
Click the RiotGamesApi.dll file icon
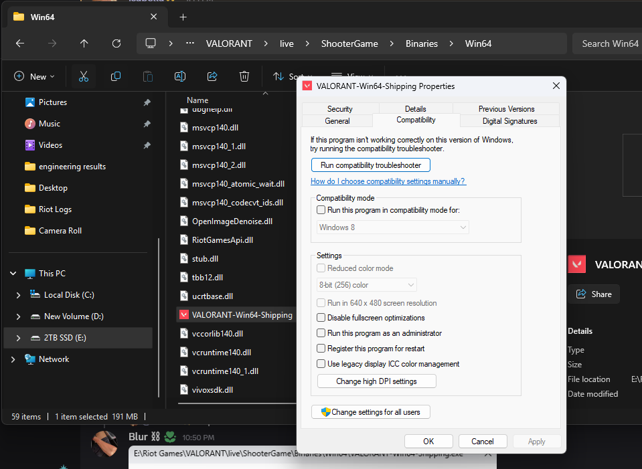[184, 240]
